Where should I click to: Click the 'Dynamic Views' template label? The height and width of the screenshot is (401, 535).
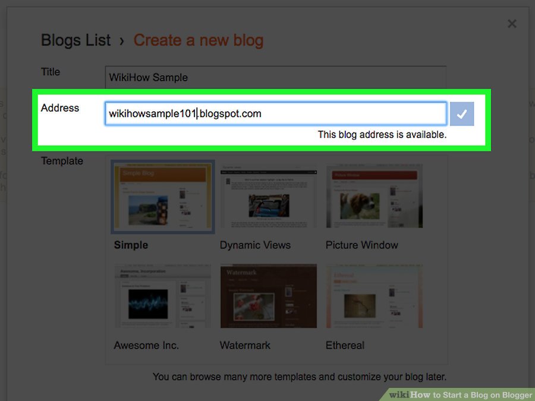(x=255, y=245)
